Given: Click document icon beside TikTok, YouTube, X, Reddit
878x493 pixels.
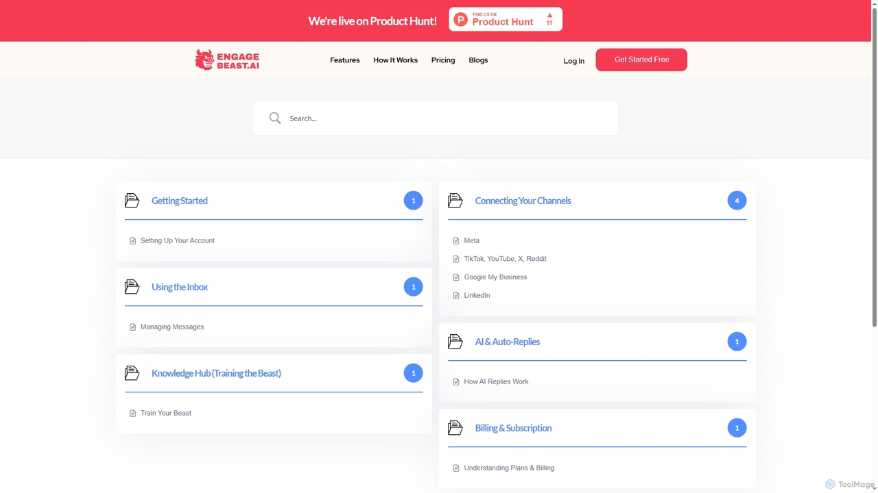Looking at the screenshot, I should pos(456,259).
